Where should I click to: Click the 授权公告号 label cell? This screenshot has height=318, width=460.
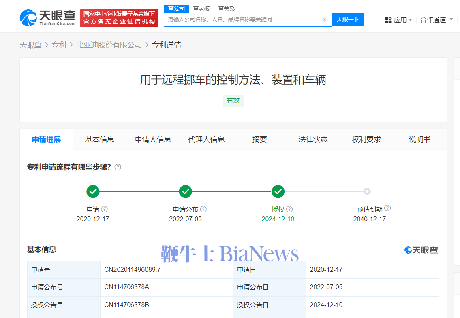(64, 305)
